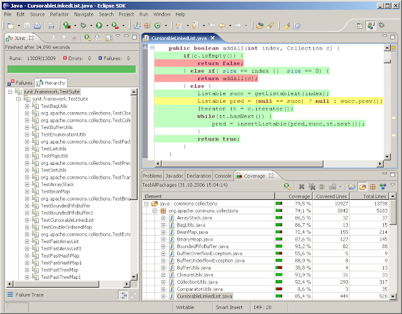This screenshot has height=314, width=402.
Task: Click the Debug bug icon in toolbar
Action: coord(83,25)
